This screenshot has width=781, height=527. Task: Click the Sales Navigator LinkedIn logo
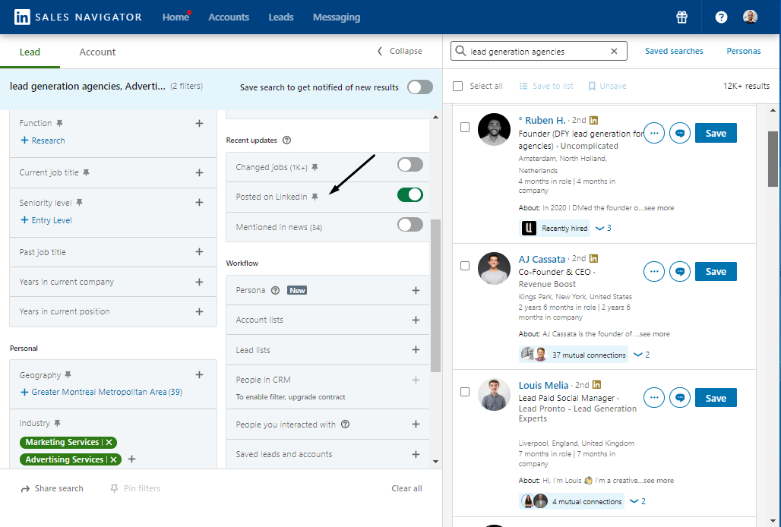point(21,17)
